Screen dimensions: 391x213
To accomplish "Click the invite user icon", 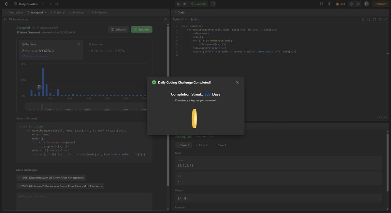I will 358,4.
